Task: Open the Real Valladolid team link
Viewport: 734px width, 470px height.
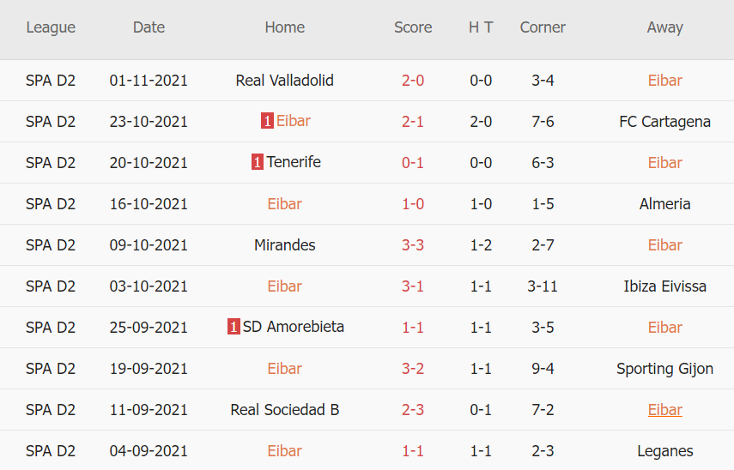Action: pyautogui.click(x=284, y=81)
